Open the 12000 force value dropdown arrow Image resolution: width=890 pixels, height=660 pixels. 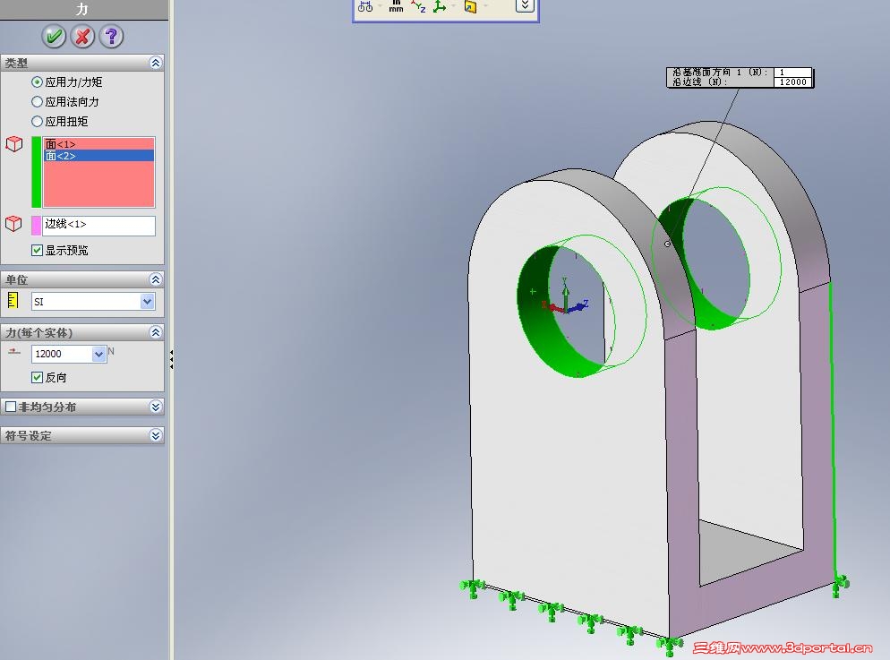coord(98,354)
